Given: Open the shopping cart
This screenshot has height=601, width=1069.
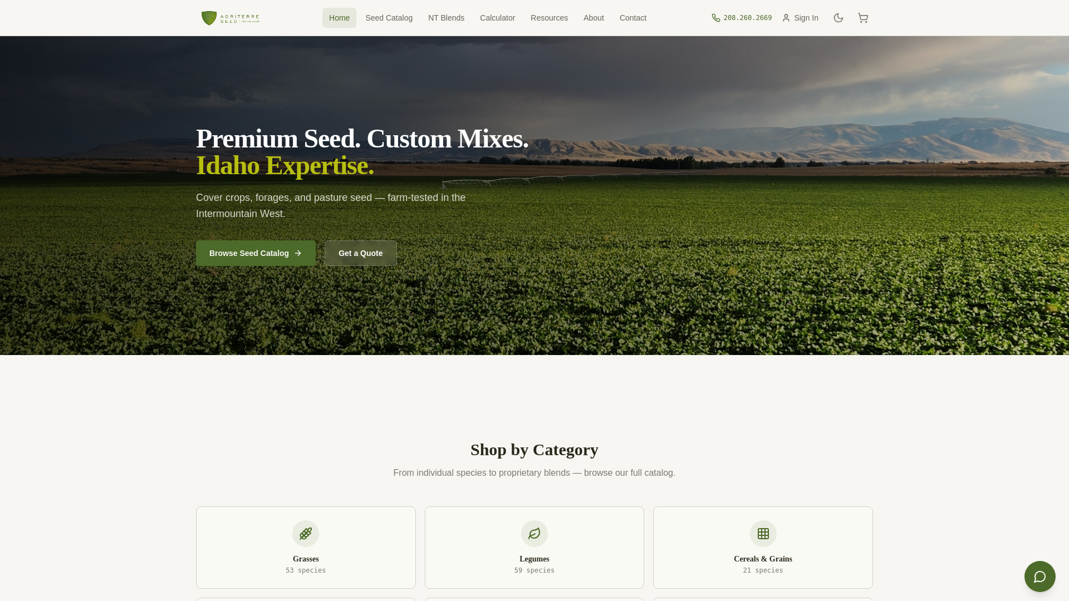Looking at the screenshot, I should [x=862, y=18].
